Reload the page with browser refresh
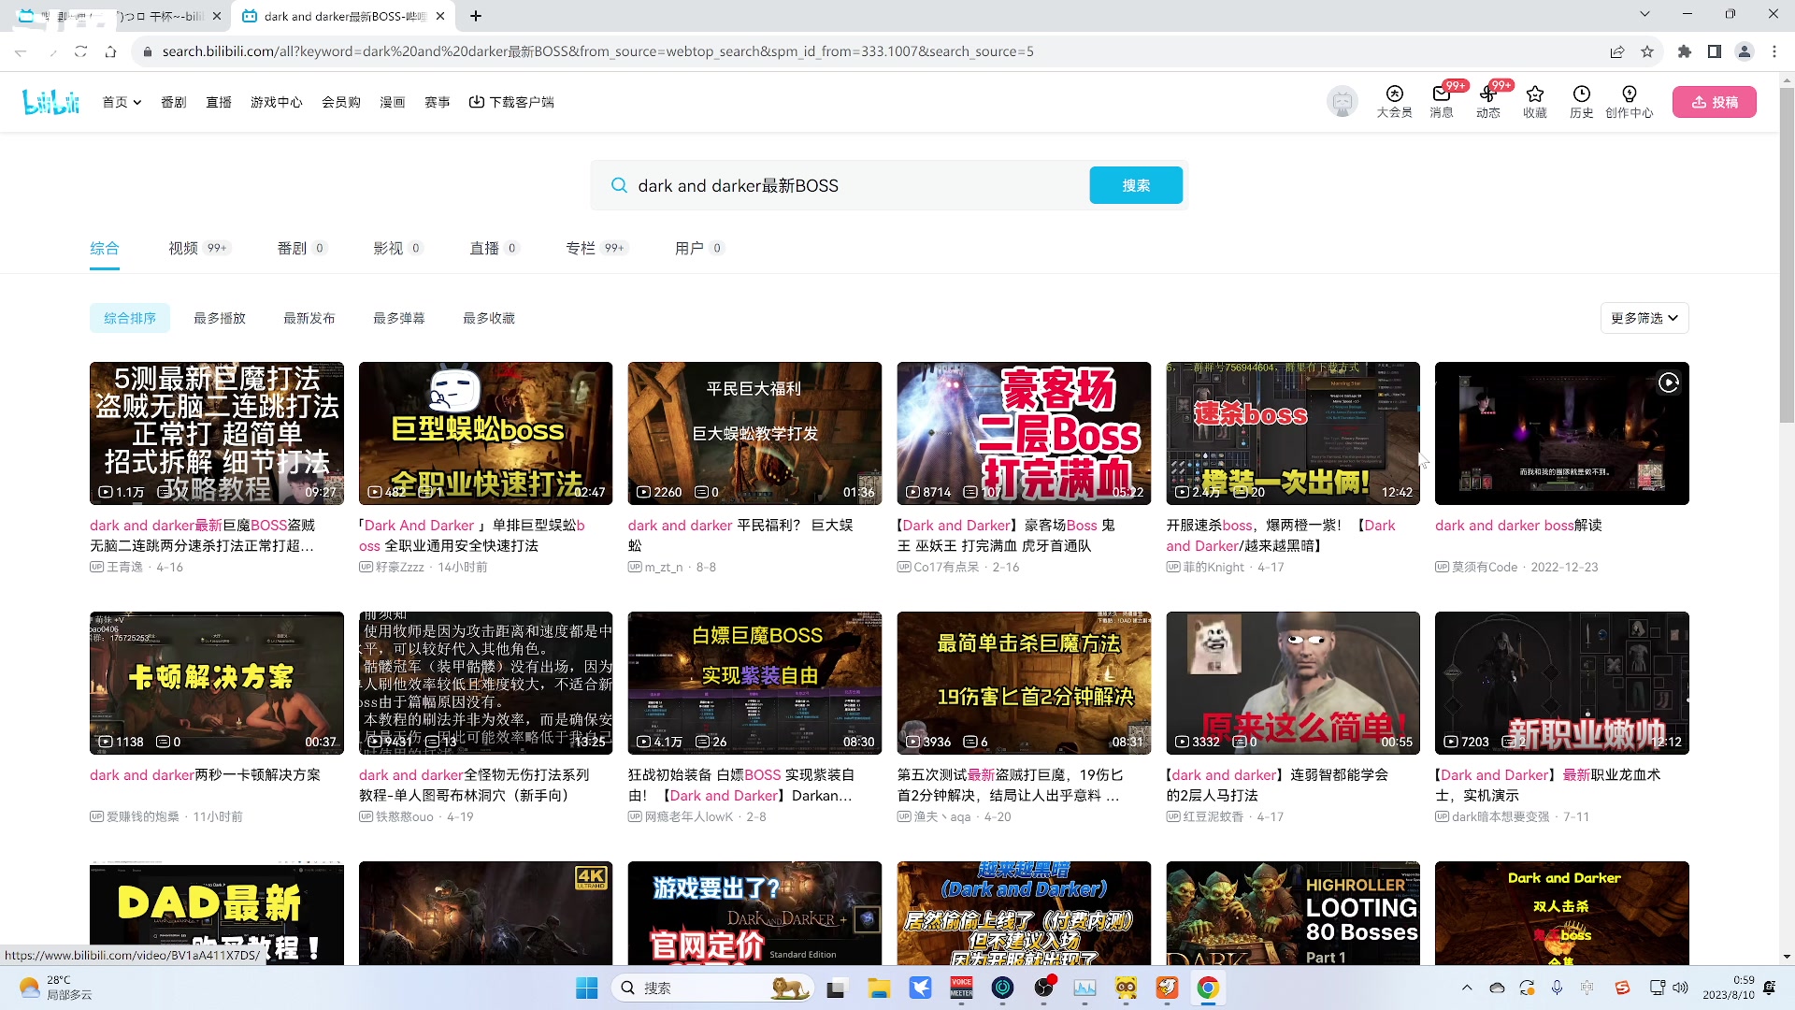This screenshot has width=1795, height=1010. click(81, 51)
